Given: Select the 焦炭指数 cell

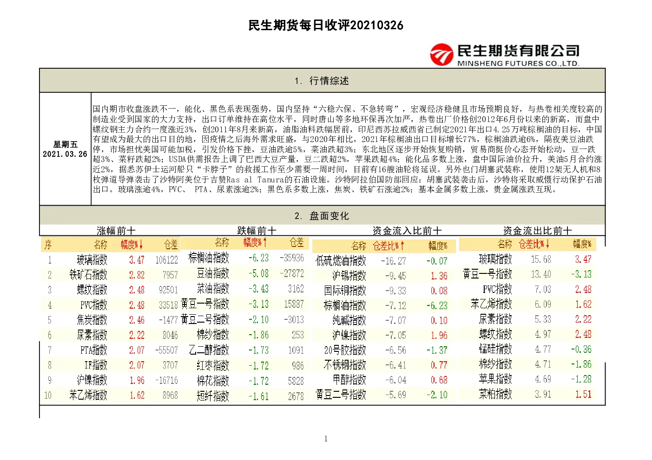Looking at the screenshot, I should point(92,320).
